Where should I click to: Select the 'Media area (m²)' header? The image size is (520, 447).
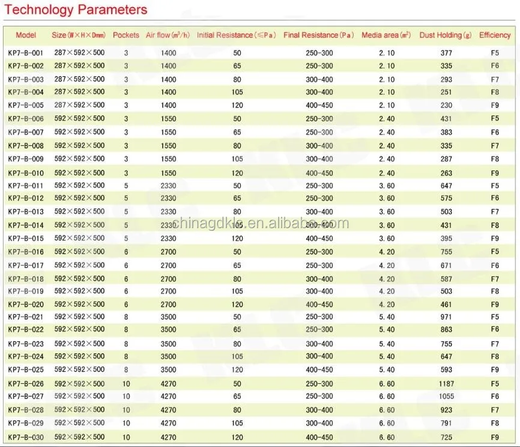tap(386, 35)
